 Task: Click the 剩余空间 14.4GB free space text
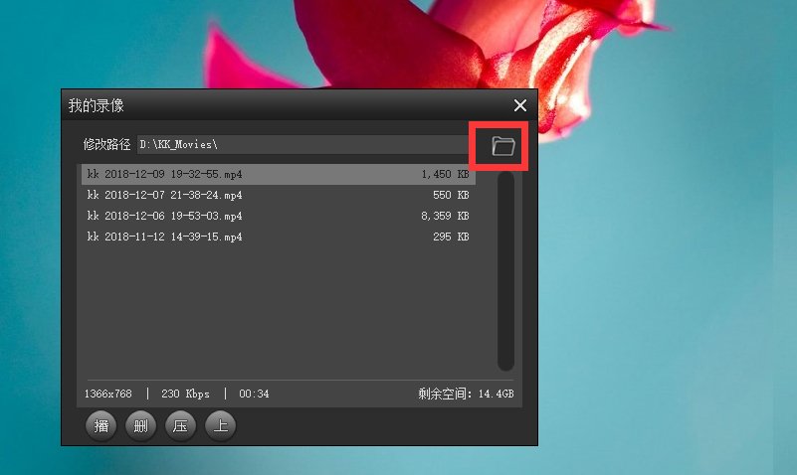466,394
